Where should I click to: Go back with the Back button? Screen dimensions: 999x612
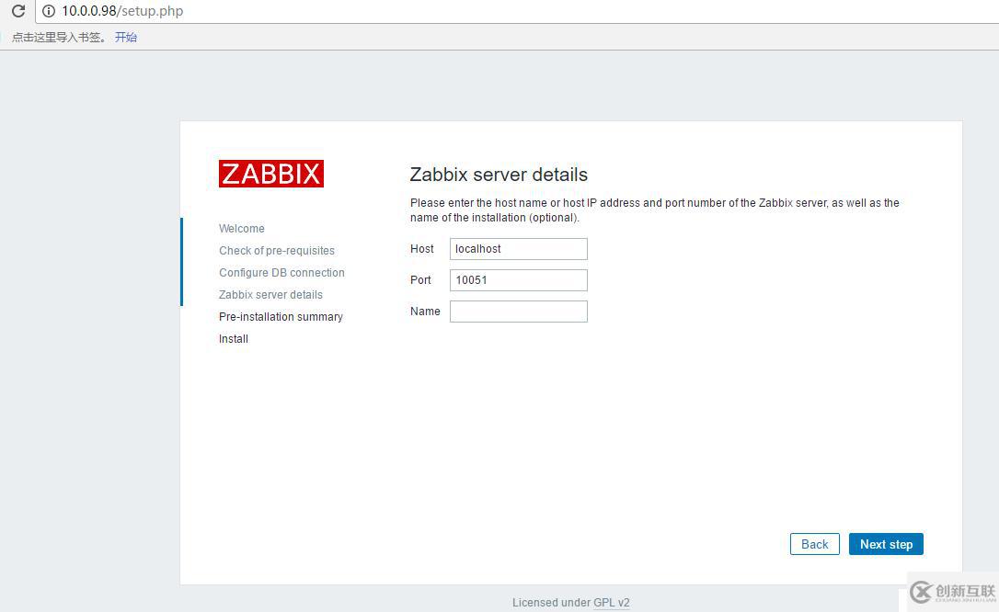click(x=814, y=544)
